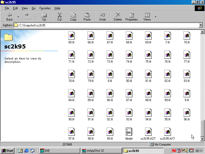The width and height of the screenshot is (205, 154).
Task: Open Properties from the toolbar
Action: (x=131, y=17)
